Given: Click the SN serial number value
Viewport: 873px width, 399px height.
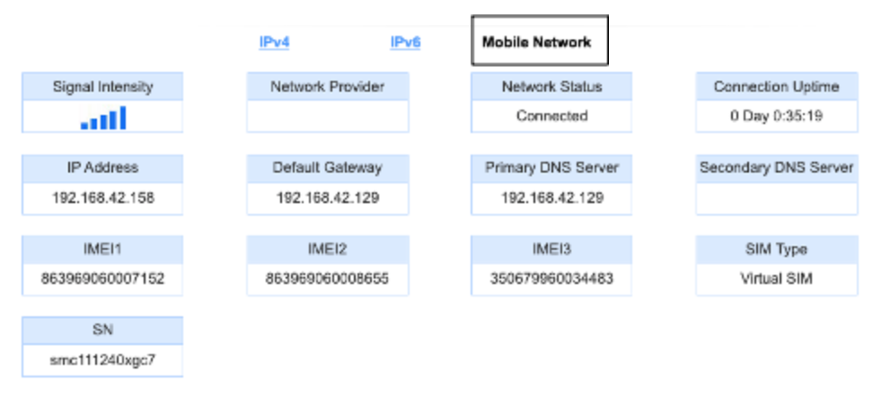Looking at the screenshot, I should [x=102, y=360].
